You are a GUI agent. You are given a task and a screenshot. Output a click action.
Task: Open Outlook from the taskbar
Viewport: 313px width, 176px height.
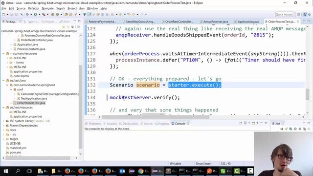[x=122, y=171]
